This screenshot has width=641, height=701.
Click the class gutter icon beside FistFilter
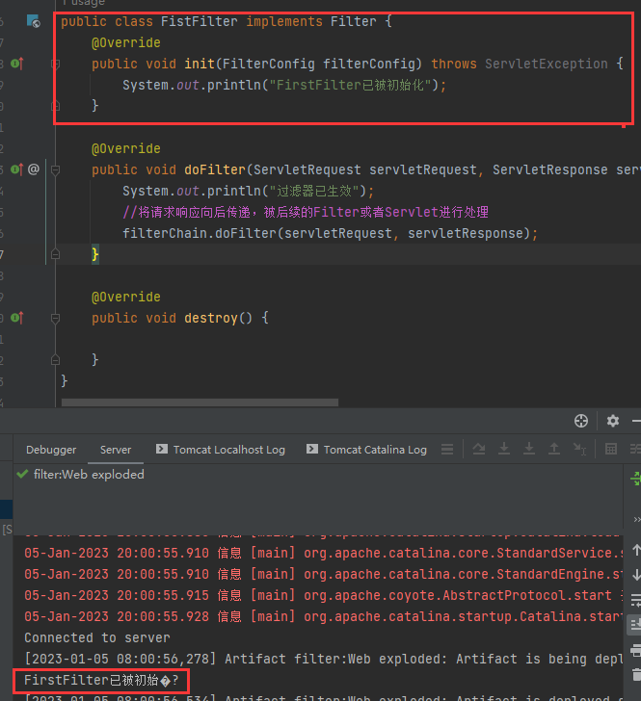click(33, 21)
